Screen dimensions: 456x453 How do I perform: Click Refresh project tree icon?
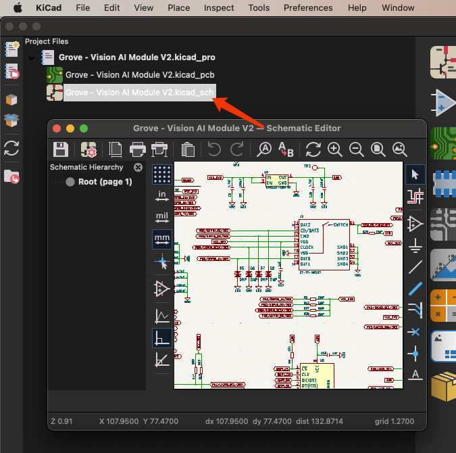click(x=11, y=148)
